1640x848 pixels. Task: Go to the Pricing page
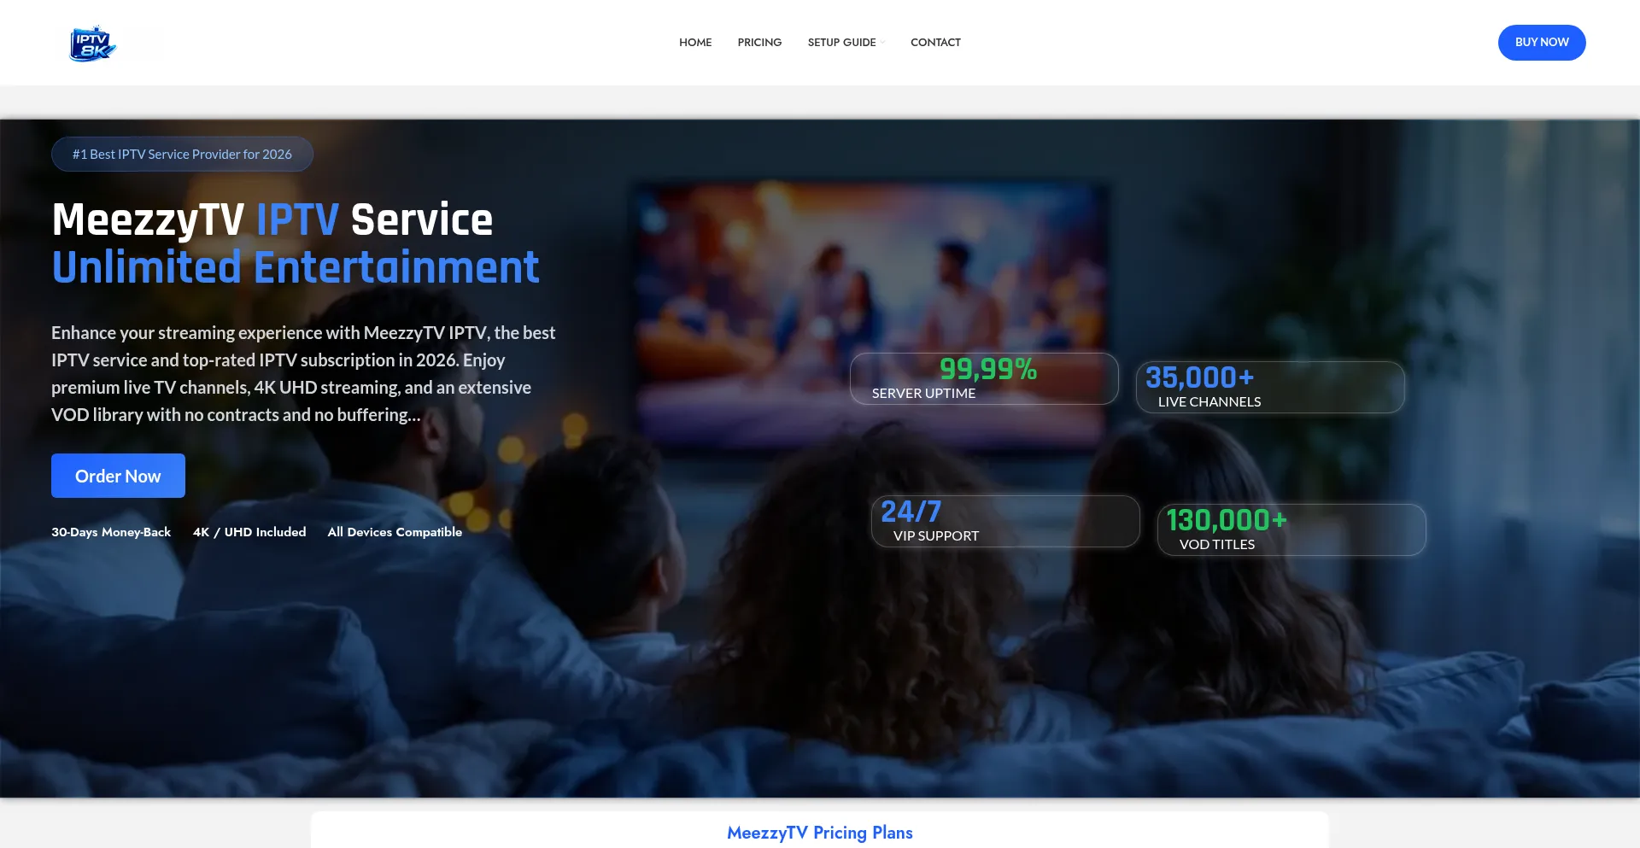tap(759, 43)
